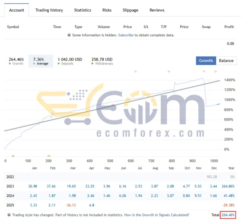Click the rightmost orange triangle marker above the chart
The image size is (241, 220).
pos(215,72)
